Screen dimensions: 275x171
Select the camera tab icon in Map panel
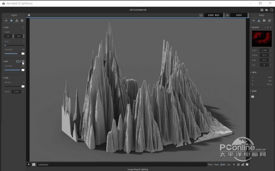coord(264,21)
